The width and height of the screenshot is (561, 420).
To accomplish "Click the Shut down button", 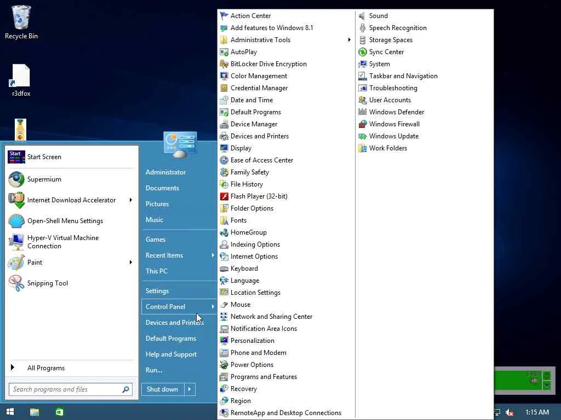I will click(163, 389).
